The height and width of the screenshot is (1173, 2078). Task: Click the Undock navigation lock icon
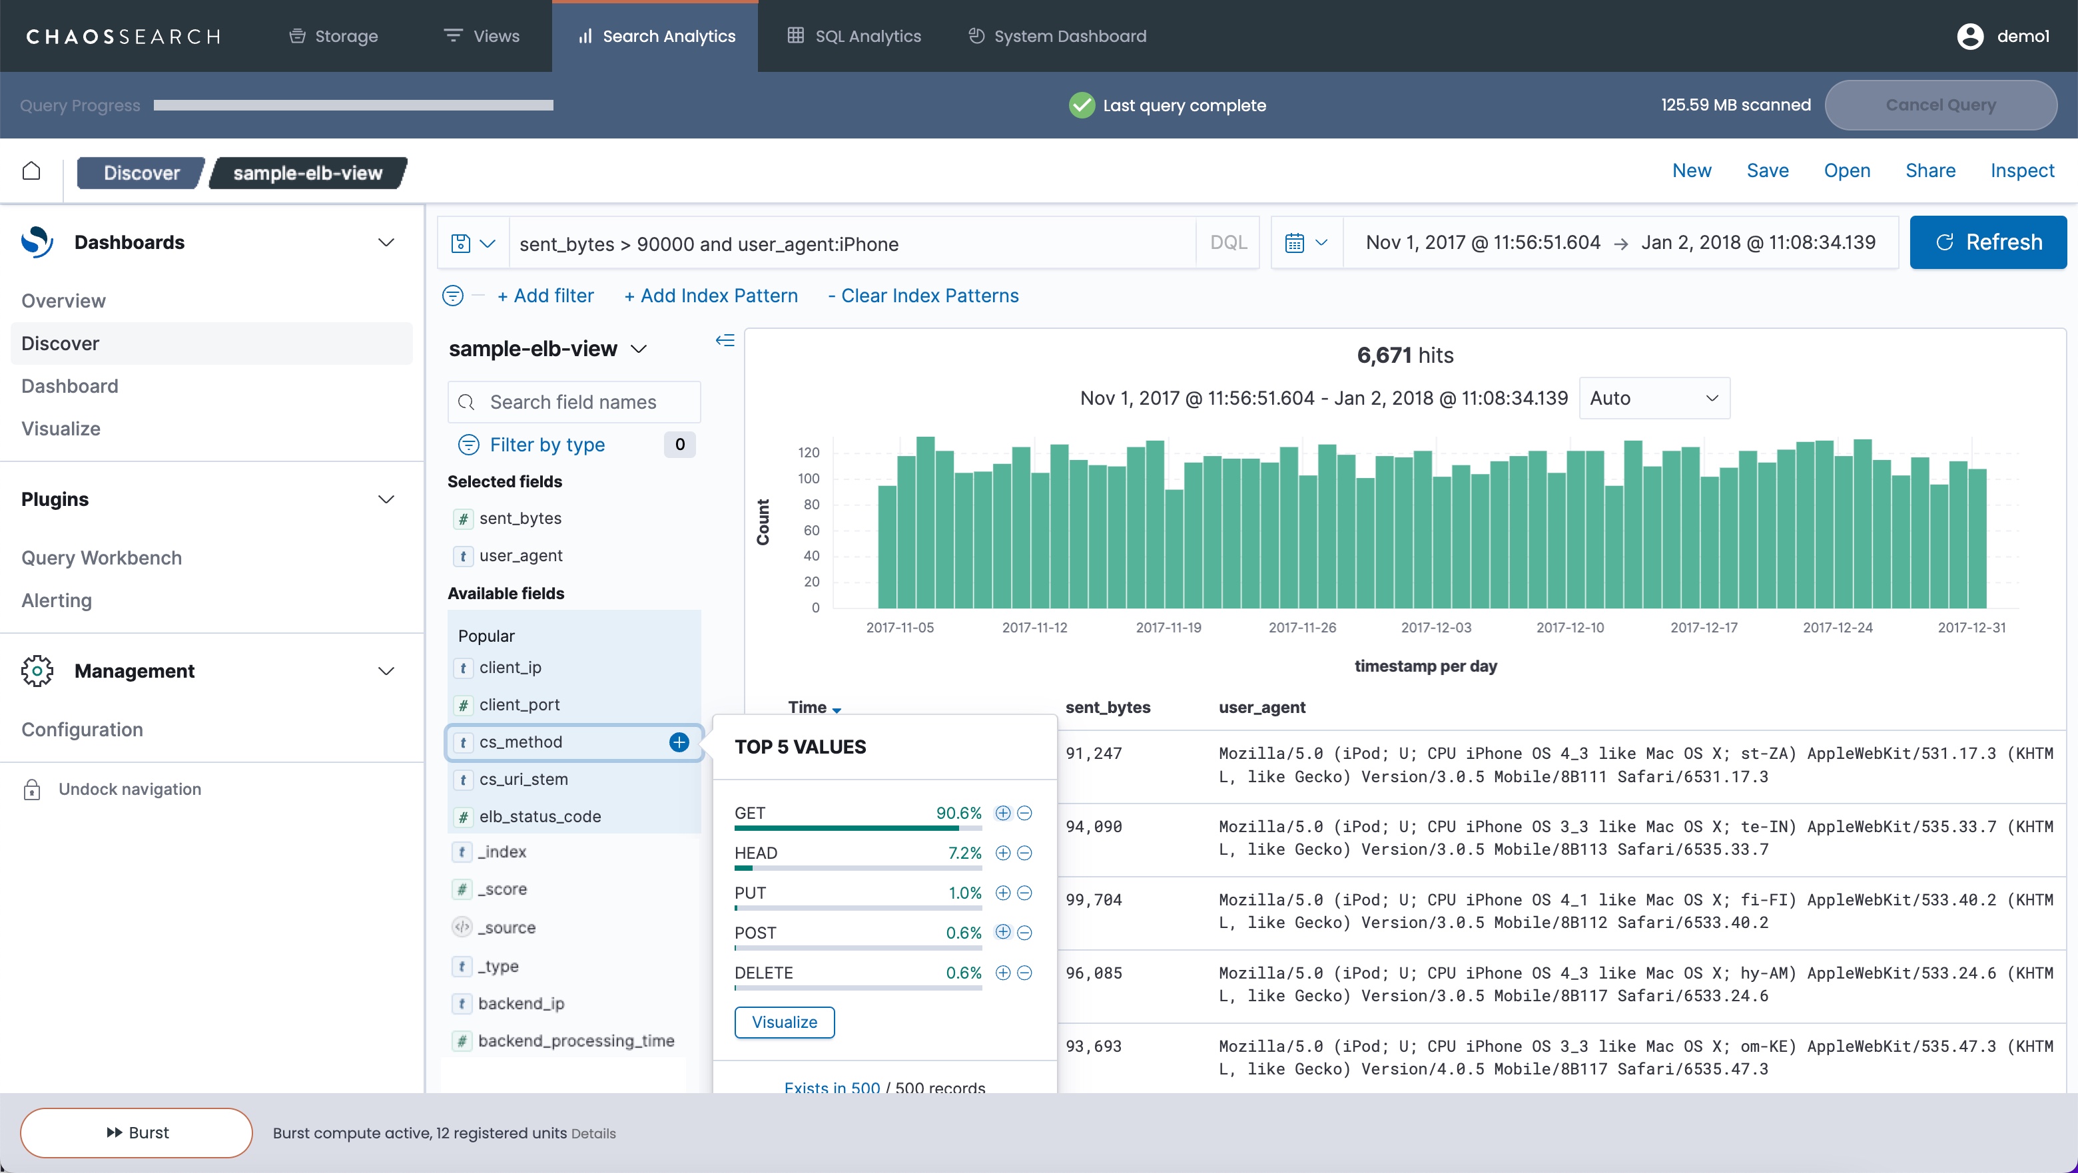(31, 790)
